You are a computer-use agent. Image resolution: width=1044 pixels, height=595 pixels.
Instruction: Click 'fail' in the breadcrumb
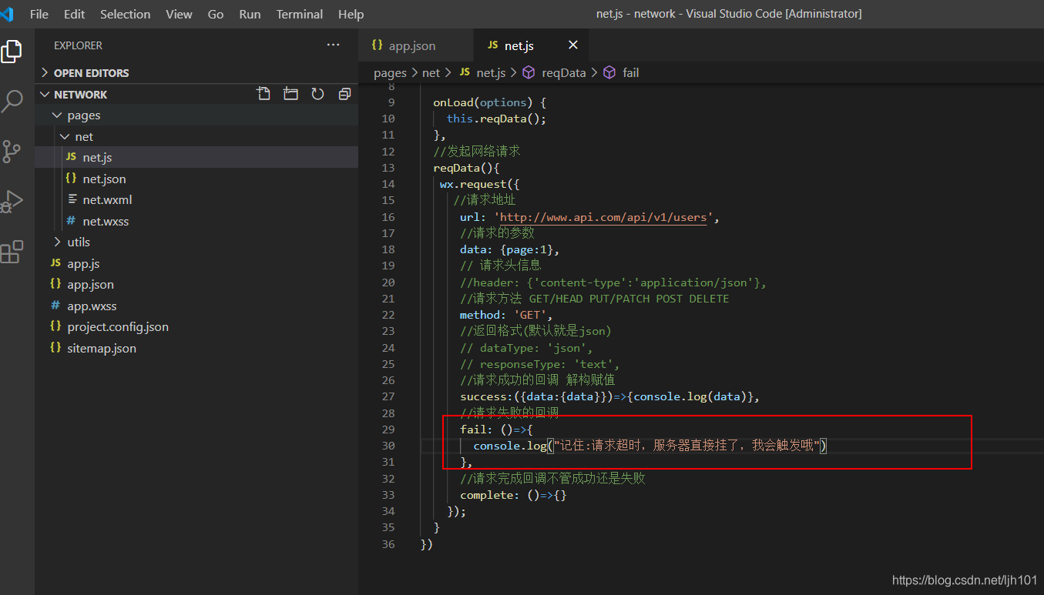(x=631, y=72)
